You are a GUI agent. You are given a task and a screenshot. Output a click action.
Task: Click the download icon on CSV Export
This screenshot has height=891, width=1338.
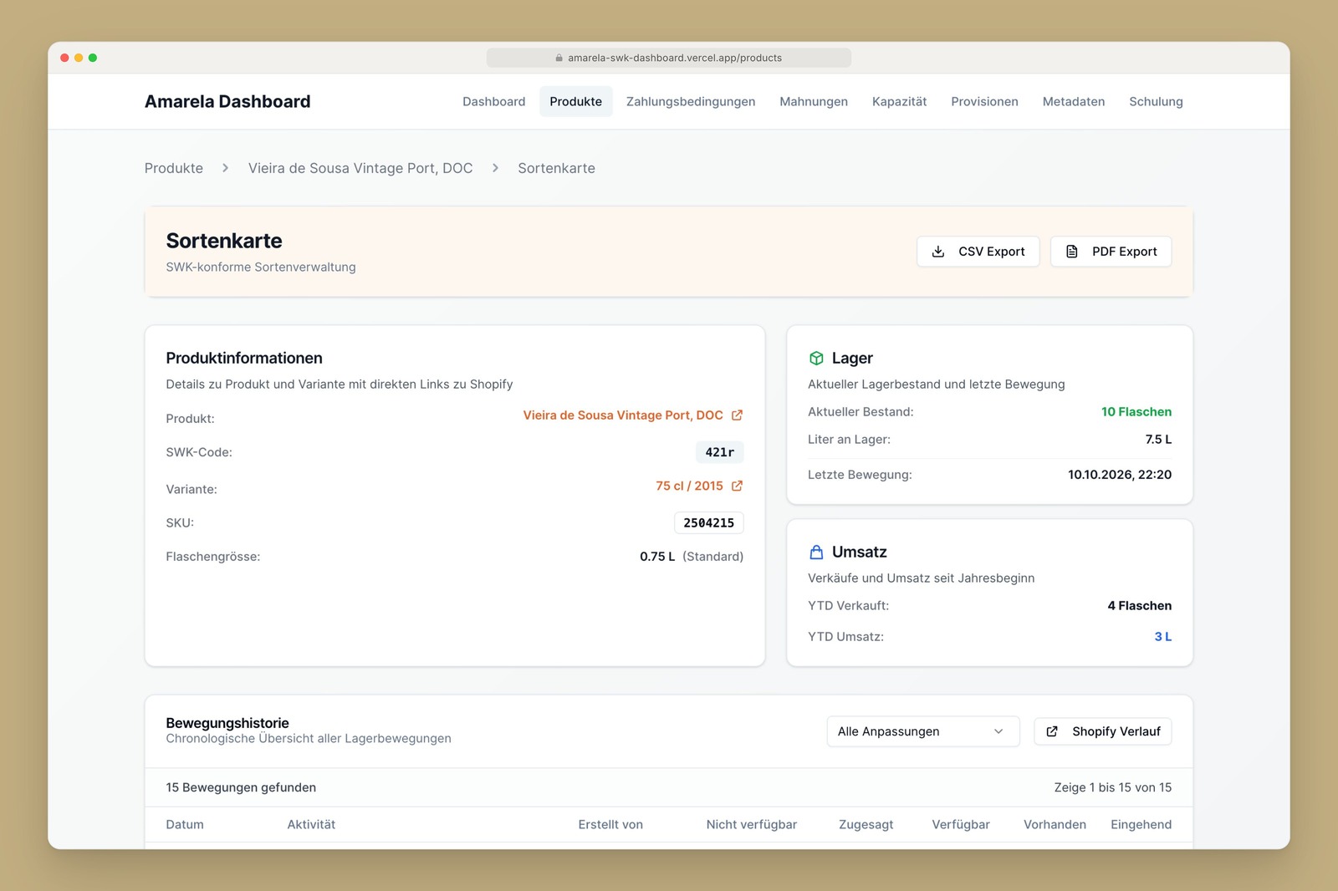[x=938, y=252]
